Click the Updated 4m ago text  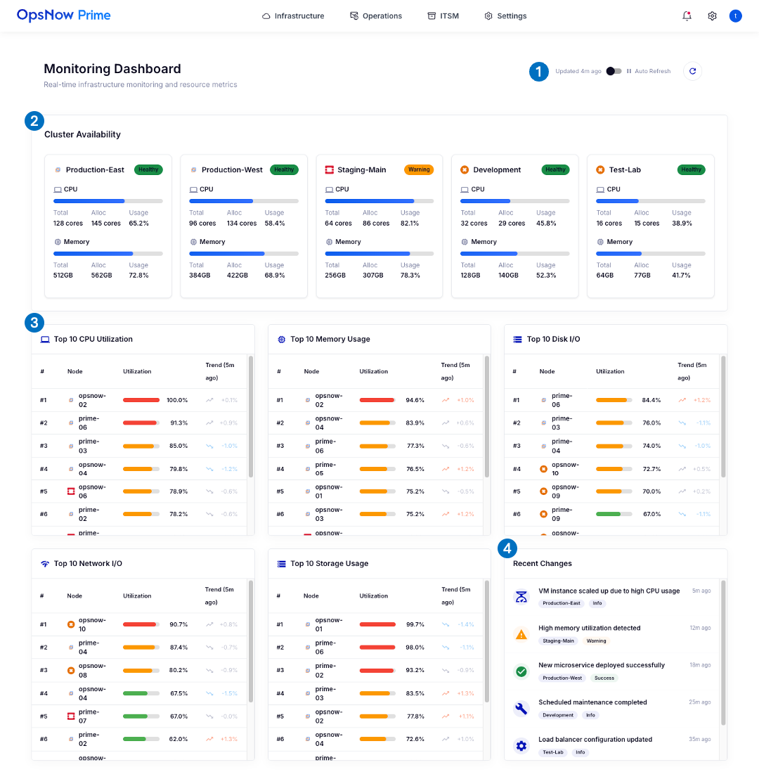[578, 71]
